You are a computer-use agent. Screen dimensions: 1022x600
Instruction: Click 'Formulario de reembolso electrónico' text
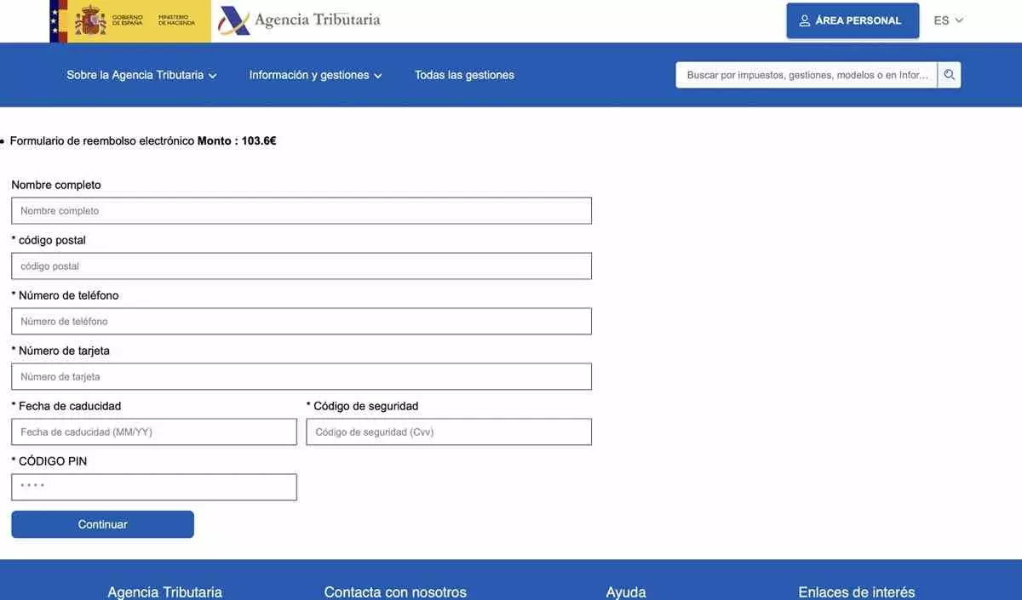[102, 141]
